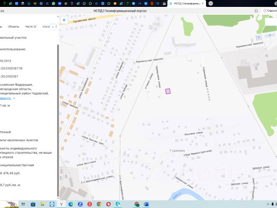Image resolution: width=277 pixels, height=208 pixels.
Task: Open Microsoft Store from the taskbar
Action: click(x=33, y=204)
